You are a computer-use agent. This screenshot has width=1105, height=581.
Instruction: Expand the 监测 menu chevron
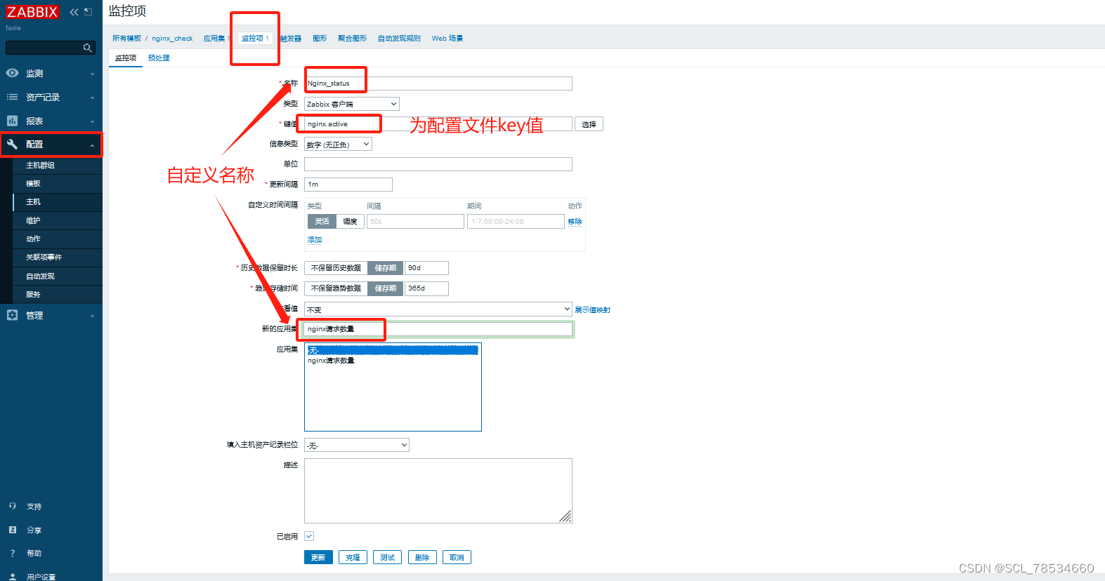pyautogui.click(x=92, y=74)
